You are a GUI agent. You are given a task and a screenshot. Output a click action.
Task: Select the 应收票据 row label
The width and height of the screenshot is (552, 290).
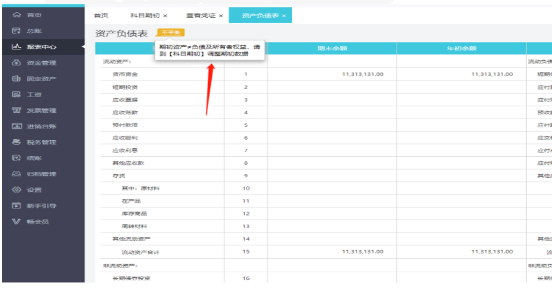click(125, 99)
